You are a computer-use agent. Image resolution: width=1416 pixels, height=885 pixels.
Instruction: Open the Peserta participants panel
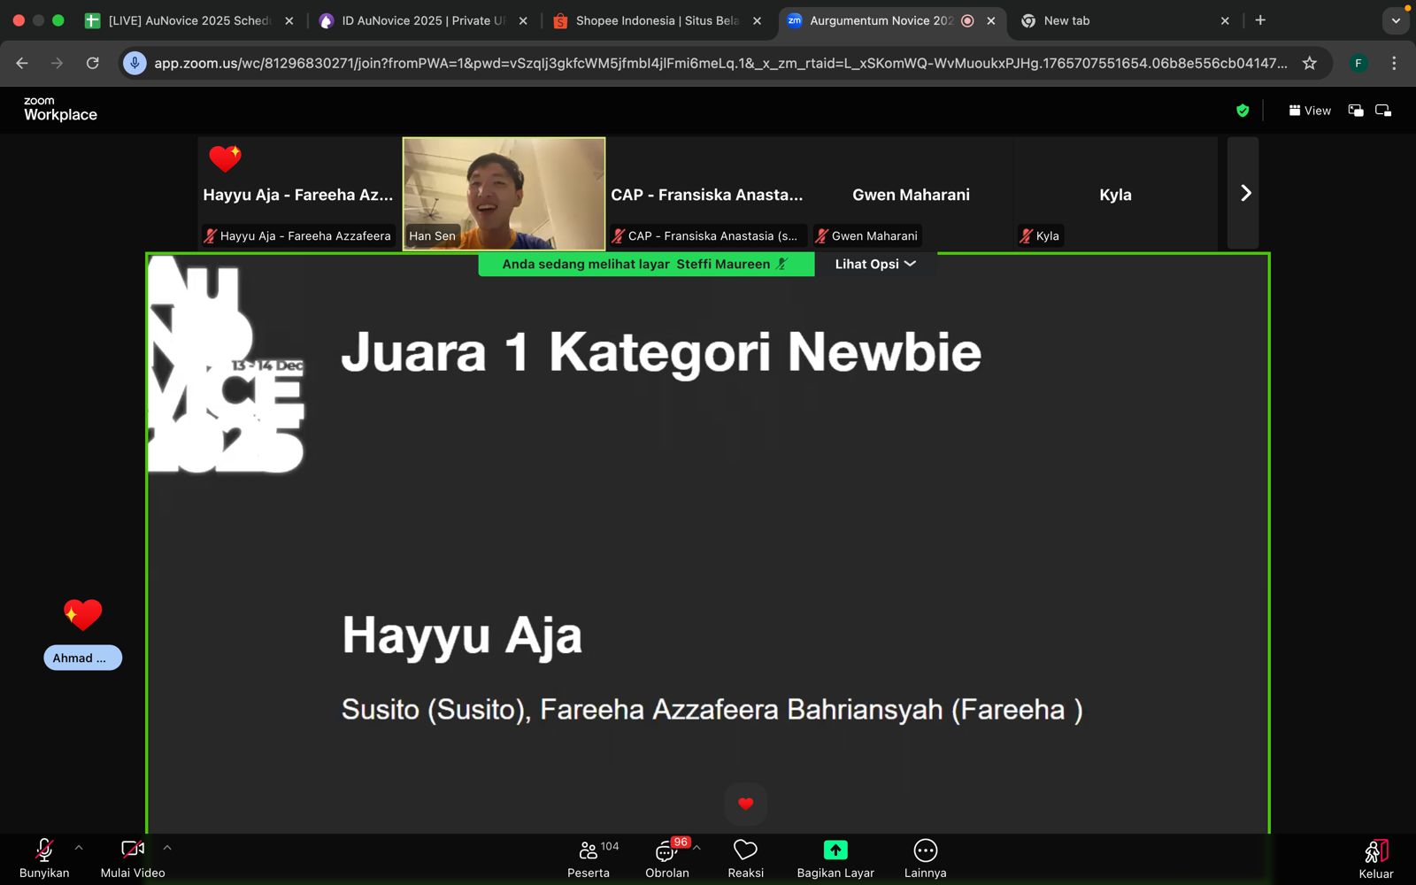589,858
